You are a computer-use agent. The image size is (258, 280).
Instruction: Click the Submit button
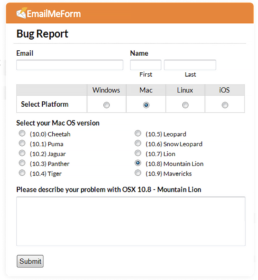(30, 261)
